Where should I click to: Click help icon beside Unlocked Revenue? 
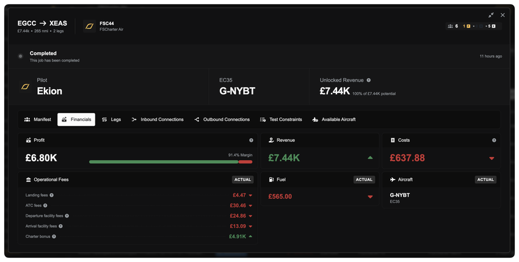click(368, 80)
